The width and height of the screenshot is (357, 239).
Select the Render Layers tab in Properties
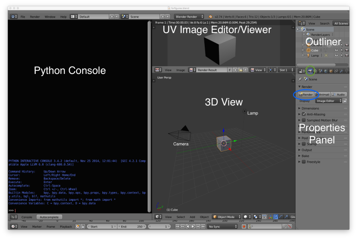[x=315, y=71]
